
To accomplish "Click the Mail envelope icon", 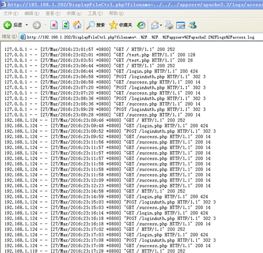I will point(155,25).
